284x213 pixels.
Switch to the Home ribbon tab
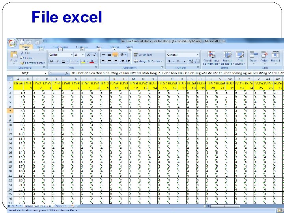point(26,47)
